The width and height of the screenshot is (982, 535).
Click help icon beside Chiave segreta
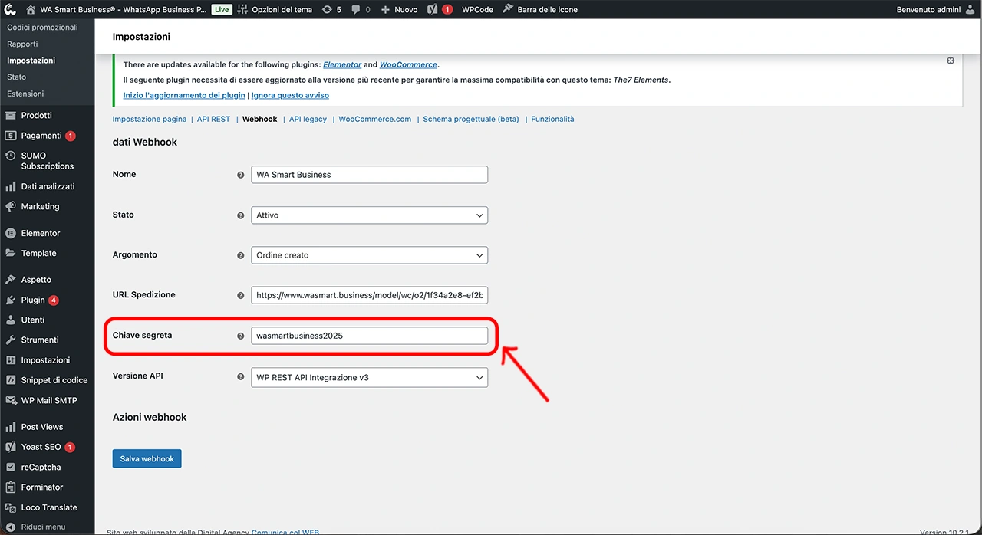coord(241,336)
